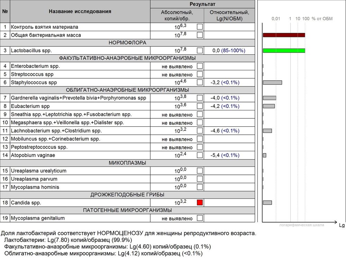Screen dimensions: 346x271
Task: Select the МИКОПЛАЗМЫ section header row
Action: coord(127,163)
